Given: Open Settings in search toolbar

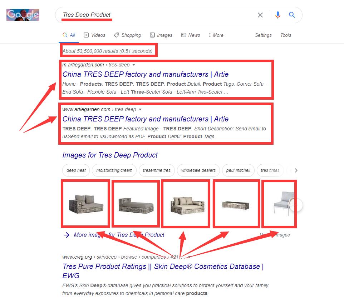Looking at the screenshot, I should (263, 35).
